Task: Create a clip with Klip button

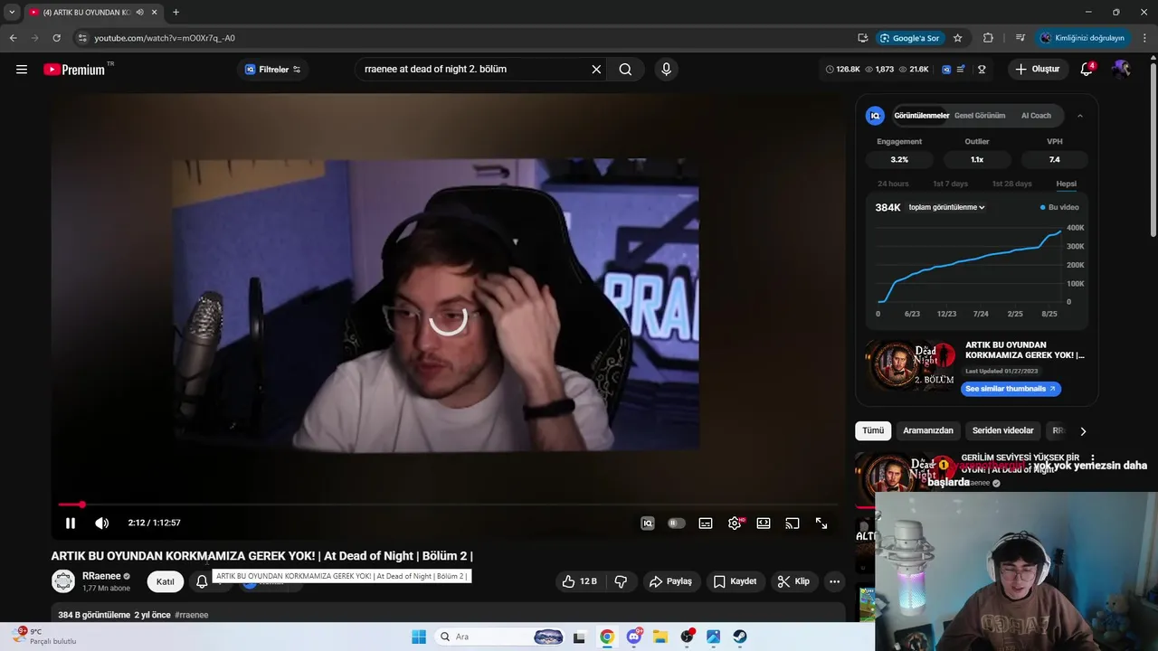Action: (793, 581)
